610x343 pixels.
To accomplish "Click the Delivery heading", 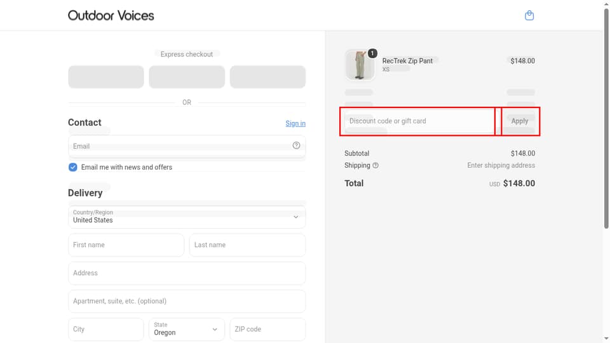I will [x=85, y=193].
